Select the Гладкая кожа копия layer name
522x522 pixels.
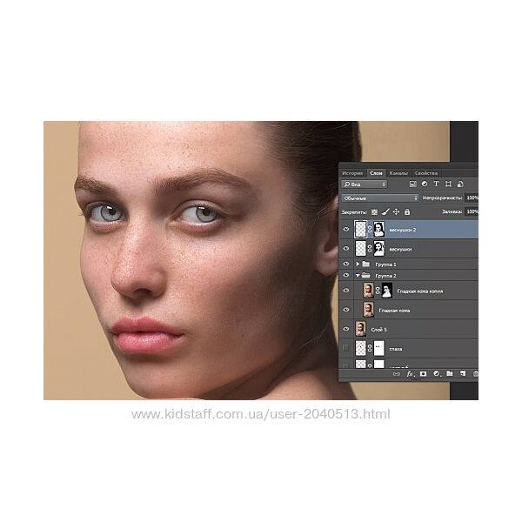click(420, 291)
